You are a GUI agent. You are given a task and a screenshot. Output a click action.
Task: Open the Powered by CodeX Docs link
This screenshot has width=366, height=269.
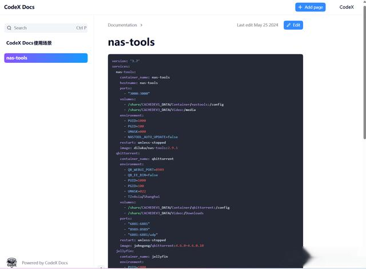pyautogui.click(x=45, y=263)
